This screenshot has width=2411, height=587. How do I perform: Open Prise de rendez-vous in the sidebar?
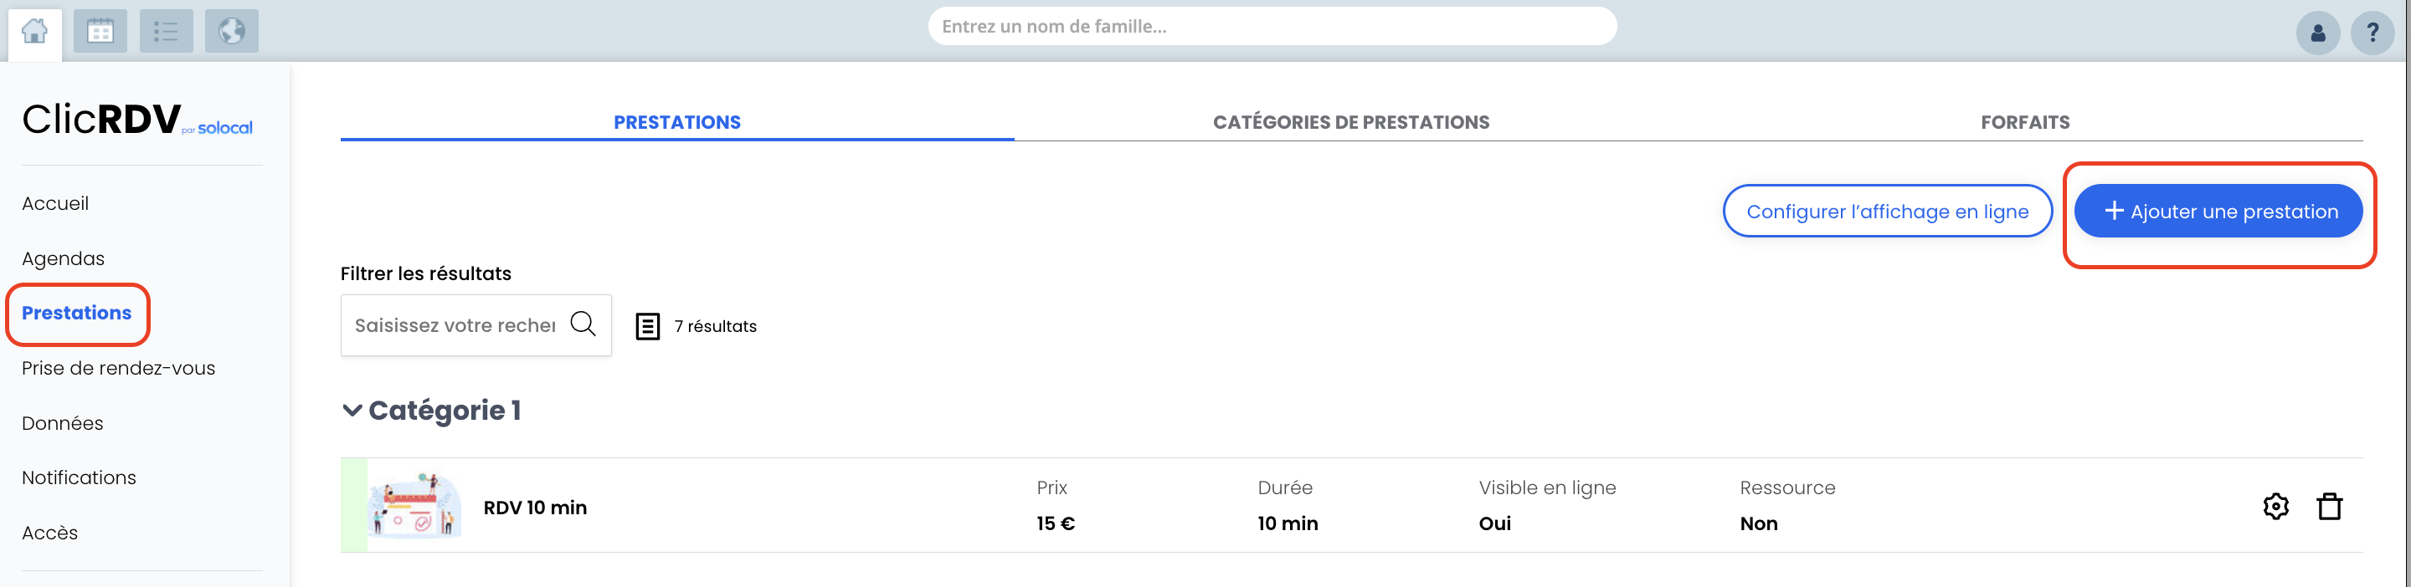119,368
